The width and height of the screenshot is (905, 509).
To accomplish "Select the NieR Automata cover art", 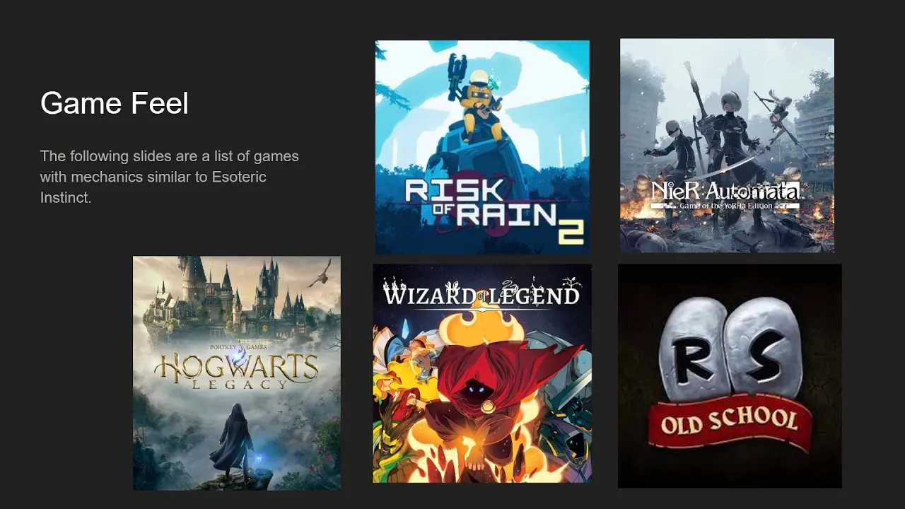I will click(727, 146).
